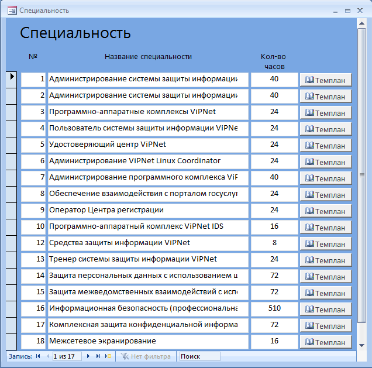This screenshot has width=372, height=368.
Task: Open Темплан for Тренер системы защиты информации
Action: click(325, 260)
